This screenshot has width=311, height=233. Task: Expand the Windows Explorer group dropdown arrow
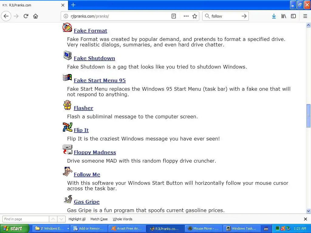(x=68, y=228)
